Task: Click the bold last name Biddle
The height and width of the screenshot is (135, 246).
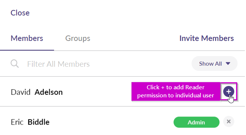Action: coord(39,122)
